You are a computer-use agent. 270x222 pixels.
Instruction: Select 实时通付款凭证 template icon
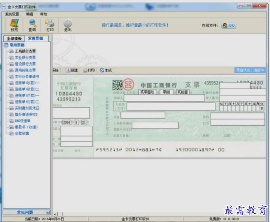pyautogui.click(x=11, y=108)
